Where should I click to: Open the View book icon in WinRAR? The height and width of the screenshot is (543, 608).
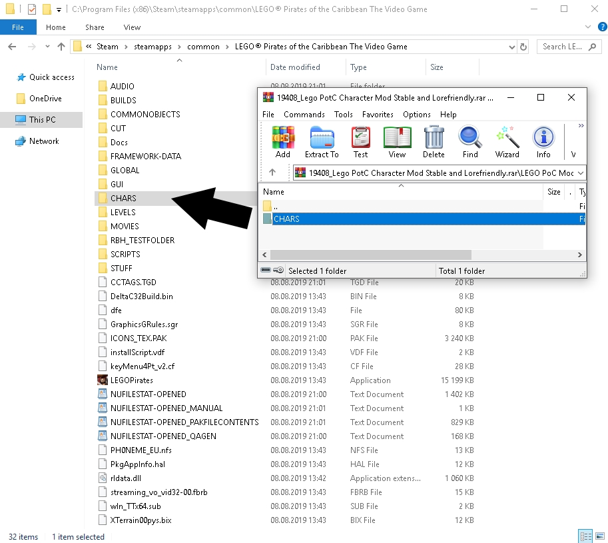[x=397, y=142]
